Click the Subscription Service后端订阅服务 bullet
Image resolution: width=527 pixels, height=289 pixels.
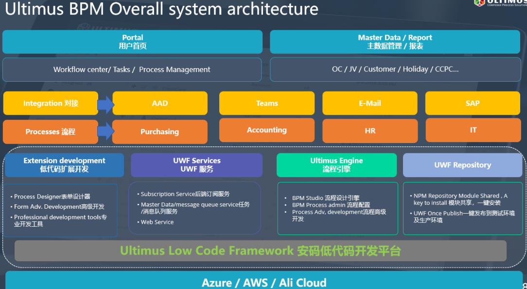point(183,194)
